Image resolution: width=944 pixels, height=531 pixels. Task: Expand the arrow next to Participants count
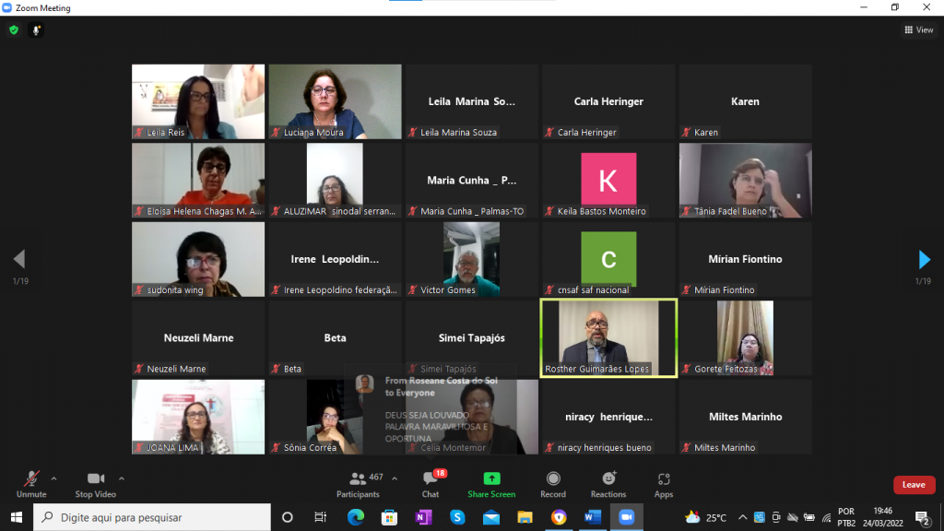[x=395, y=478]
